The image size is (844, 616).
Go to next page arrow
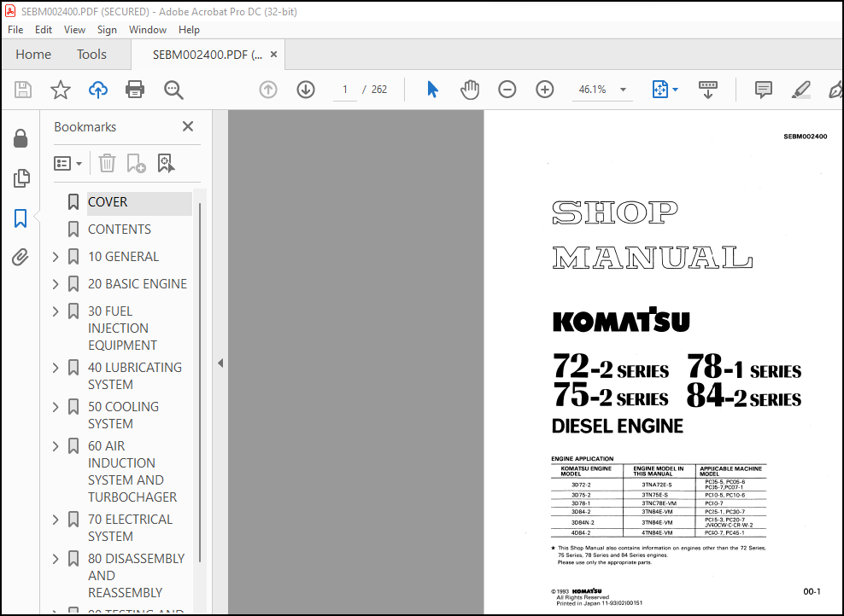306,90
